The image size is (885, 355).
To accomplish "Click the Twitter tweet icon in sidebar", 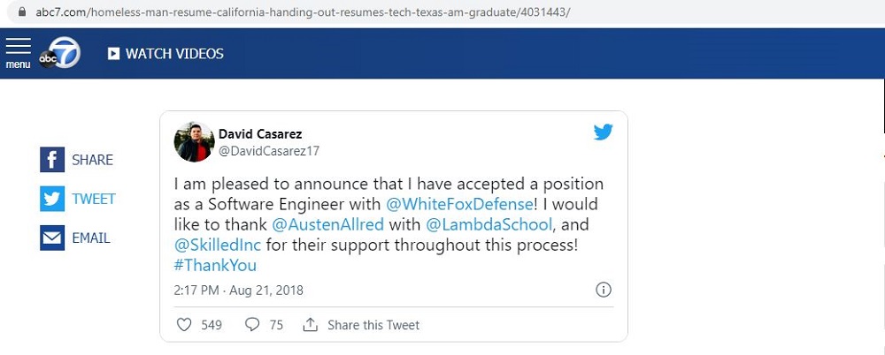I will [53, 199].
